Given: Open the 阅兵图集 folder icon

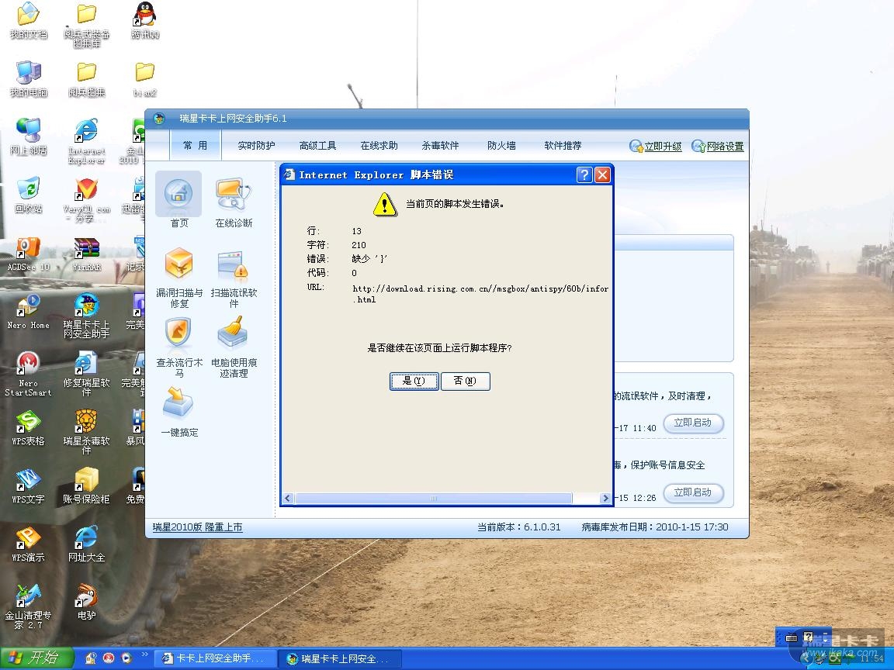Looking at the screenshot, I should click(87, 78).
